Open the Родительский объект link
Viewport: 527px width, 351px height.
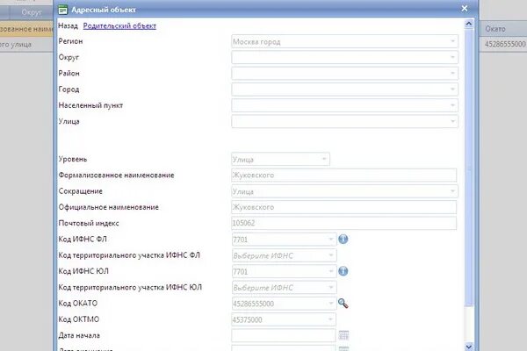point(119,25)
